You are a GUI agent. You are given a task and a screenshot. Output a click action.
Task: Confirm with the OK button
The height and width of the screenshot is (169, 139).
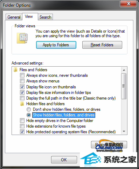pyautogui.click(x=64, y=160)
